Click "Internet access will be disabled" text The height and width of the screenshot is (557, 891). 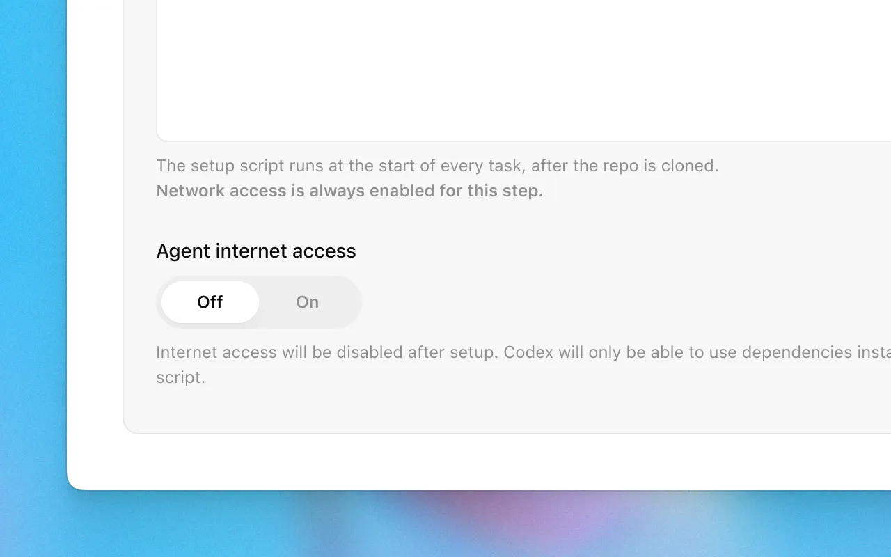[x=278, y=352]
